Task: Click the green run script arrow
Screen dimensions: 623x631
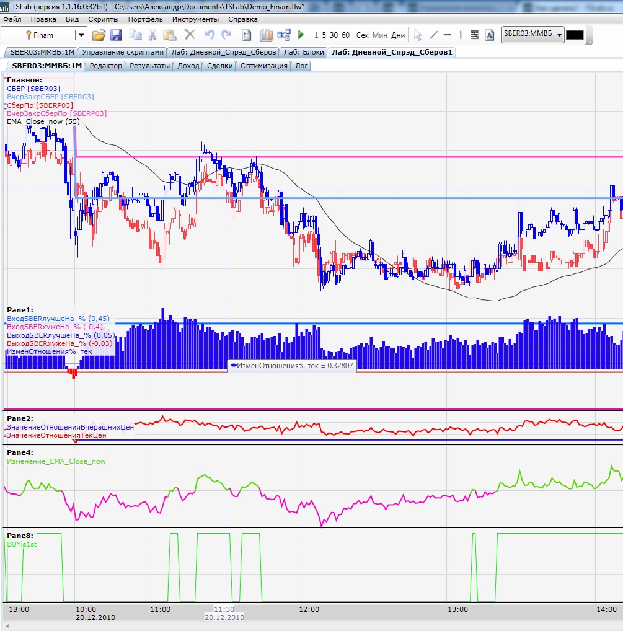Action: (x=301, y=35)
